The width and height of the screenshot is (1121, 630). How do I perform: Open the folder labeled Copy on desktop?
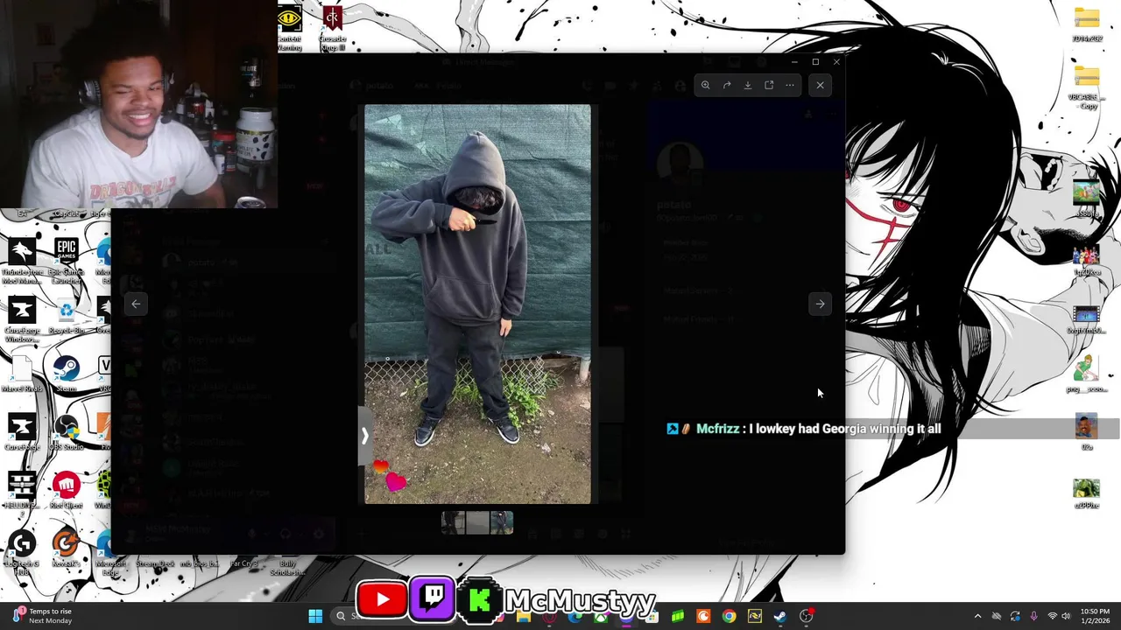click(x=1087, y=87)
